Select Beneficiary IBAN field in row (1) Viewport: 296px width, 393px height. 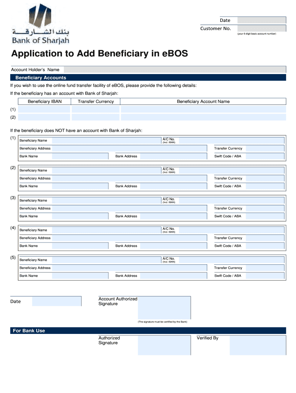tap(44, 109)
